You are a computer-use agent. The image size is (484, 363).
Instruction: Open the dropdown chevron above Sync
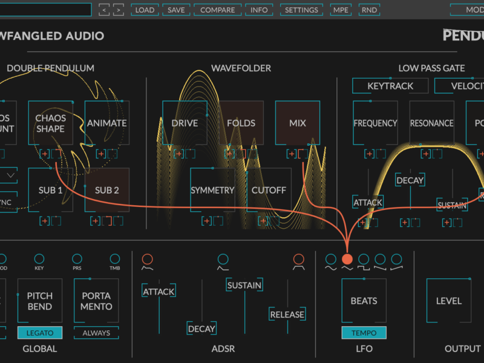(x=11, y=175)
